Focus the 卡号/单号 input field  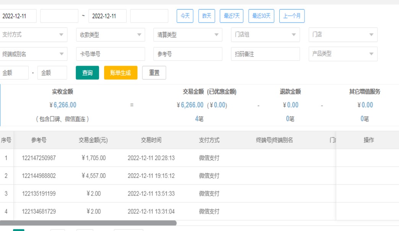(x=110, y=54)
